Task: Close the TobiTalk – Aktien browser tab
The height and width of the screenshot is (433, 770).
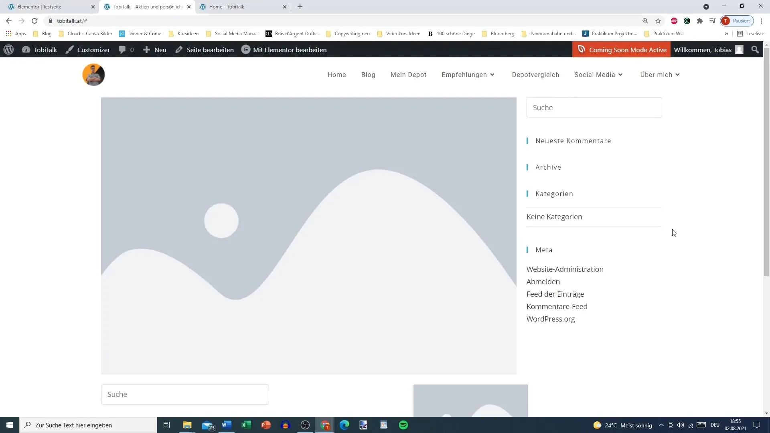Action: (x=189, y=7)
